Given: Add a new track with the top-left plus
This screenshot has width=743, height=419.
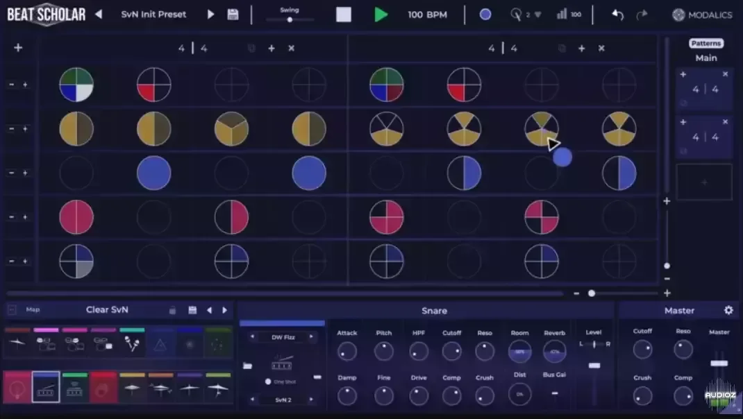Looking at the screenshot, I should 18,47.
